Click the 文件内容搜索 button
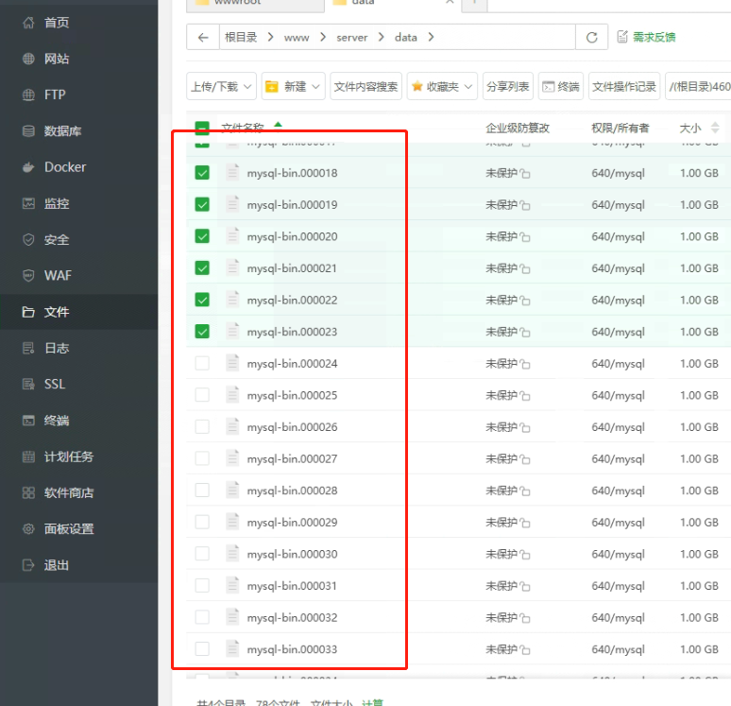The height and width of the screenshot is (706, 731). click(366, 86)
